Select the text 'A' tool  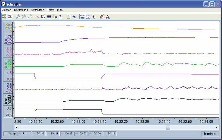108,17
